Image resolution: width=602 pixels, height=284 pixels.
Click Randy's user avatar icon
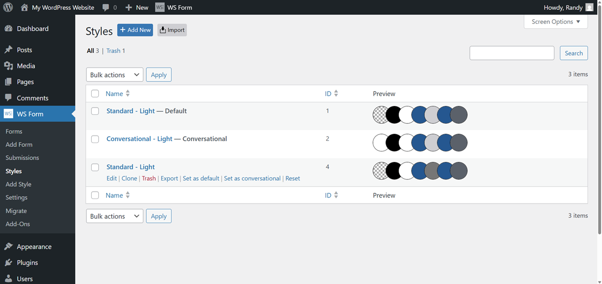click(x=589, y=7)
